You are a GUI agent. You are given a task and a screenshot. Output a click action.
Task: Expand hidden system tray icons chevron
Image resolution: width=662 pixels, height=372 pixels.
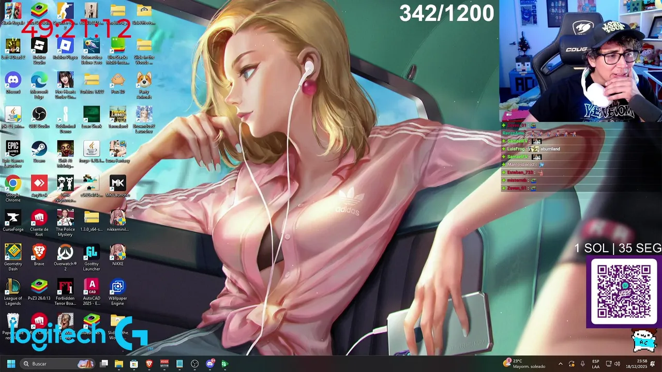click(x=560, y=364)
